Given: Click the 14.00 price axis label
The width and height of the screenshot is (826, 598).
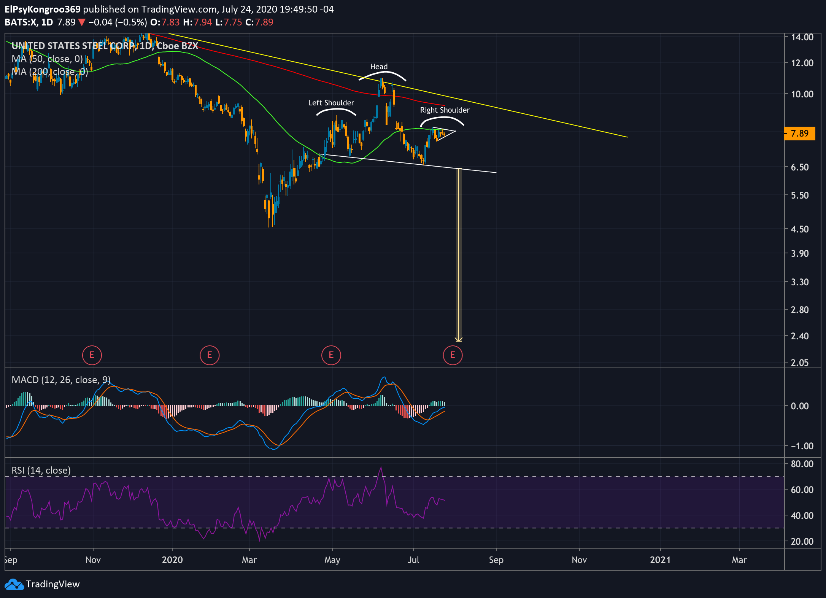Looking at the screenshot, I should click(x=802, y=37).
